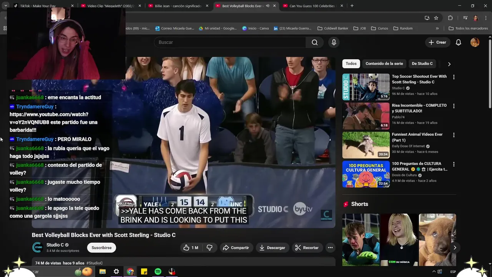Select Contenido de la serie chip
The height and width of the screenshot is (277, 492).
384,63
